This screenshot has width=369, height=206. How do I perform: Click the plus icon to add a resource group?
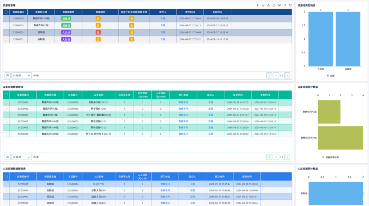click(x=257, y=5)
